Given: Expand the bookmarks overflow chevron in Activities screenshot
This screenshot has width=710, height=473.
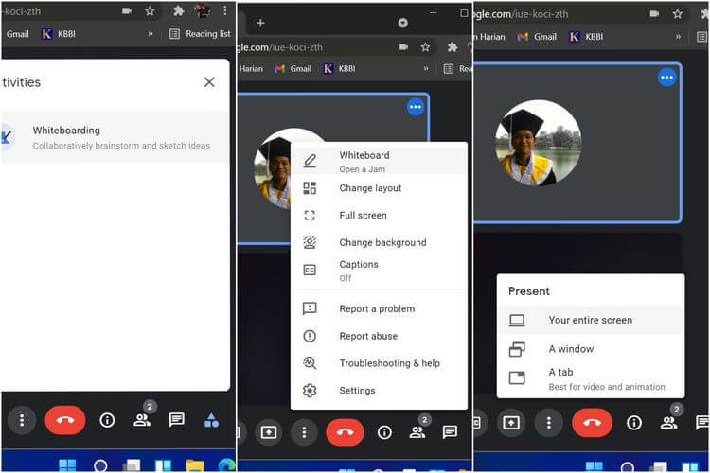Looking at the screenshot, I should click(x=151, y=34).
